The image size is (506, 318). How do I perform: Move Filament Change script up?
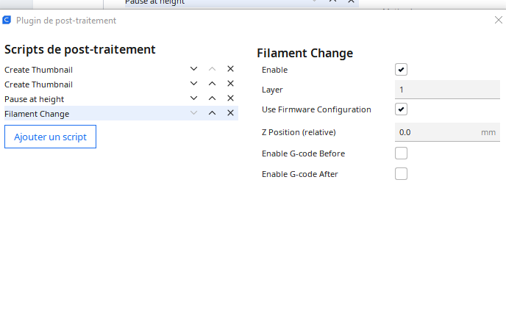coord(212,113)
